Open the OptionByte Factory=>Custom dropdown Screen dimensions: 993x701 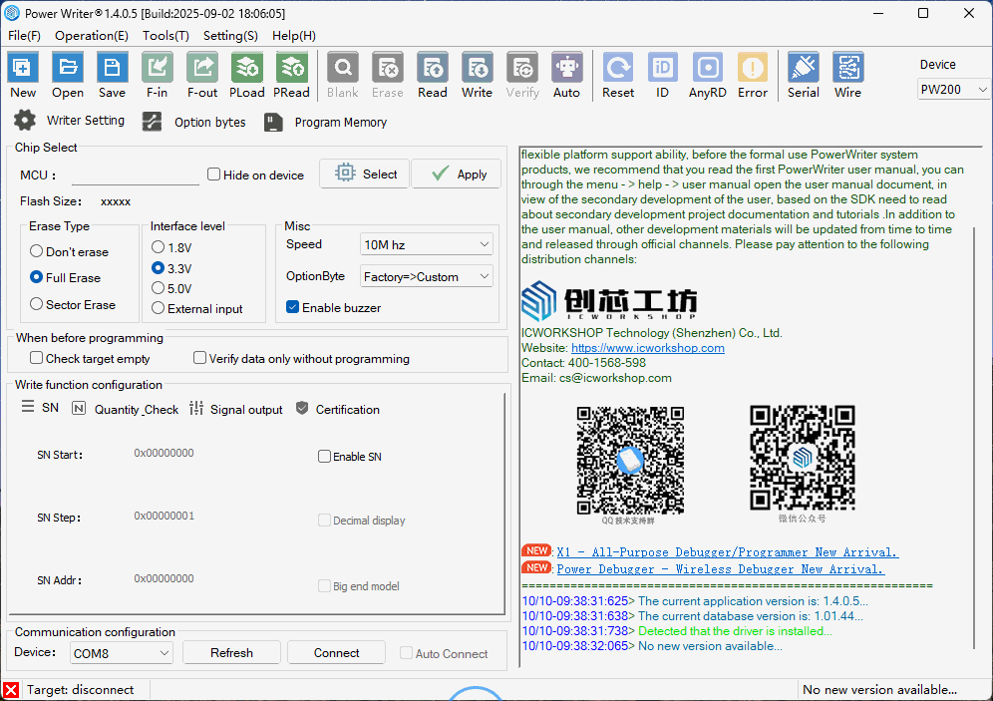tap(427, 276)
